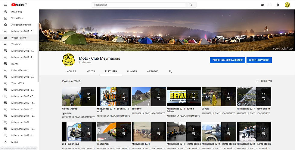Switch to the VIDÉOS tab
This screenshot has width=295, height=150.
(x=91, y=71)
